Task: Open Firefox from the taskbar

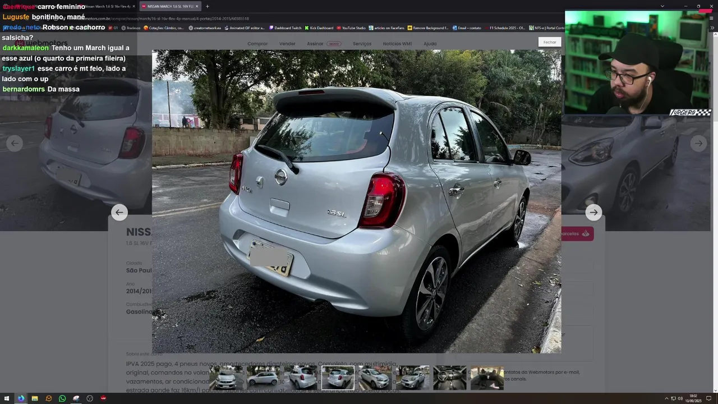Action: [x=21, y=398]
